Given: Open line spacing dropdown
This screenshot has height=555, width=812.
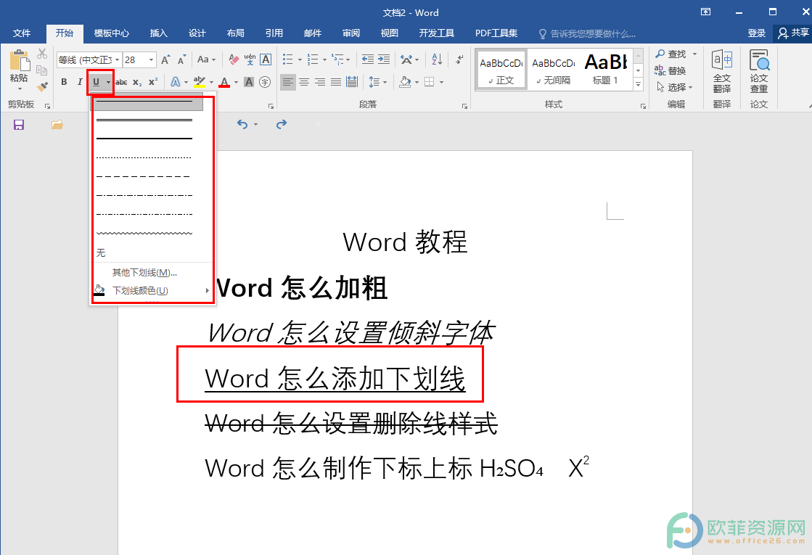Looking at the screenshot, I should [x=377, y=82].
